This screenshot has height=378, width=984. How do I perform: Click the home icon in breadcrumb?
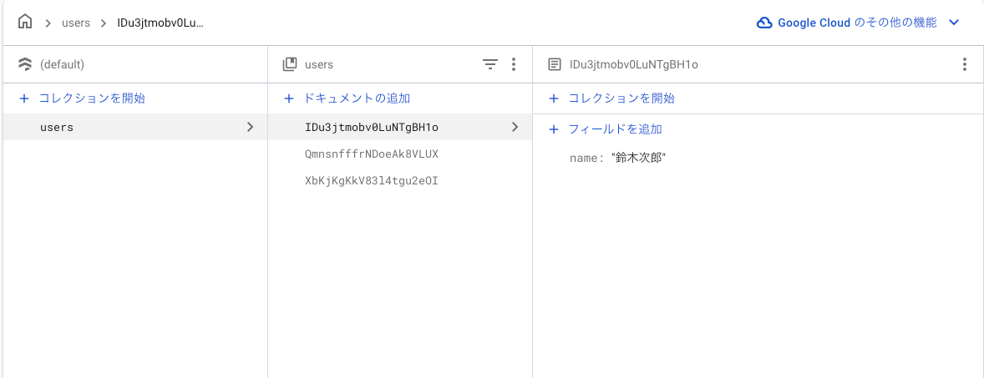25,23
